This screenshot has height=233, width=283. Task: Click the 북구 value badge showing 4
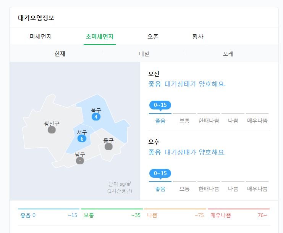96,117
